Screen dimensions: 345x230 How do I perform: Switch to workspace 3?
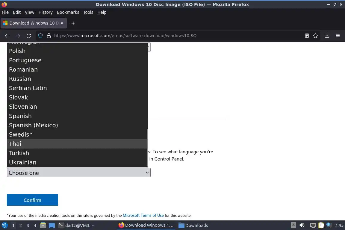point(28,226)
